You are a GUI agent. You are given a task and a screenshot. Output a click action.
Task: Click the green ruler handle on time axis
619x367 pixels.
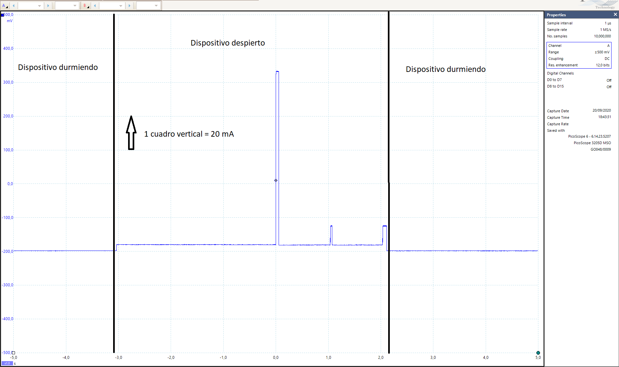click(x=538, y=353)
